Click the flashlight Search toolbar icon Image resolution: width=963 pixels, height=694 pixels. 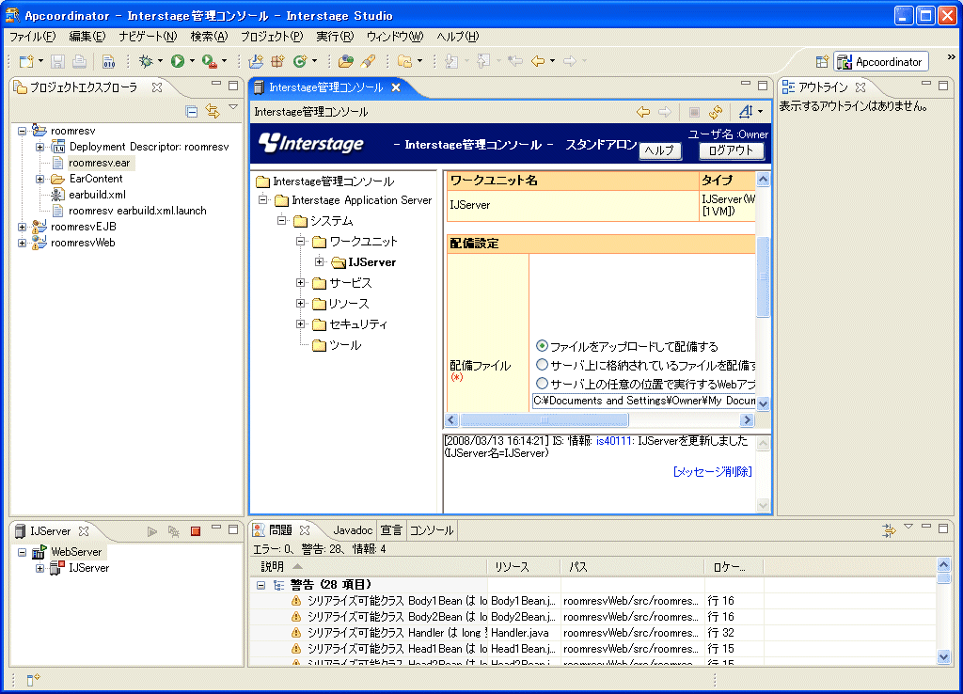pyautogui.click(x=368, y=61)
